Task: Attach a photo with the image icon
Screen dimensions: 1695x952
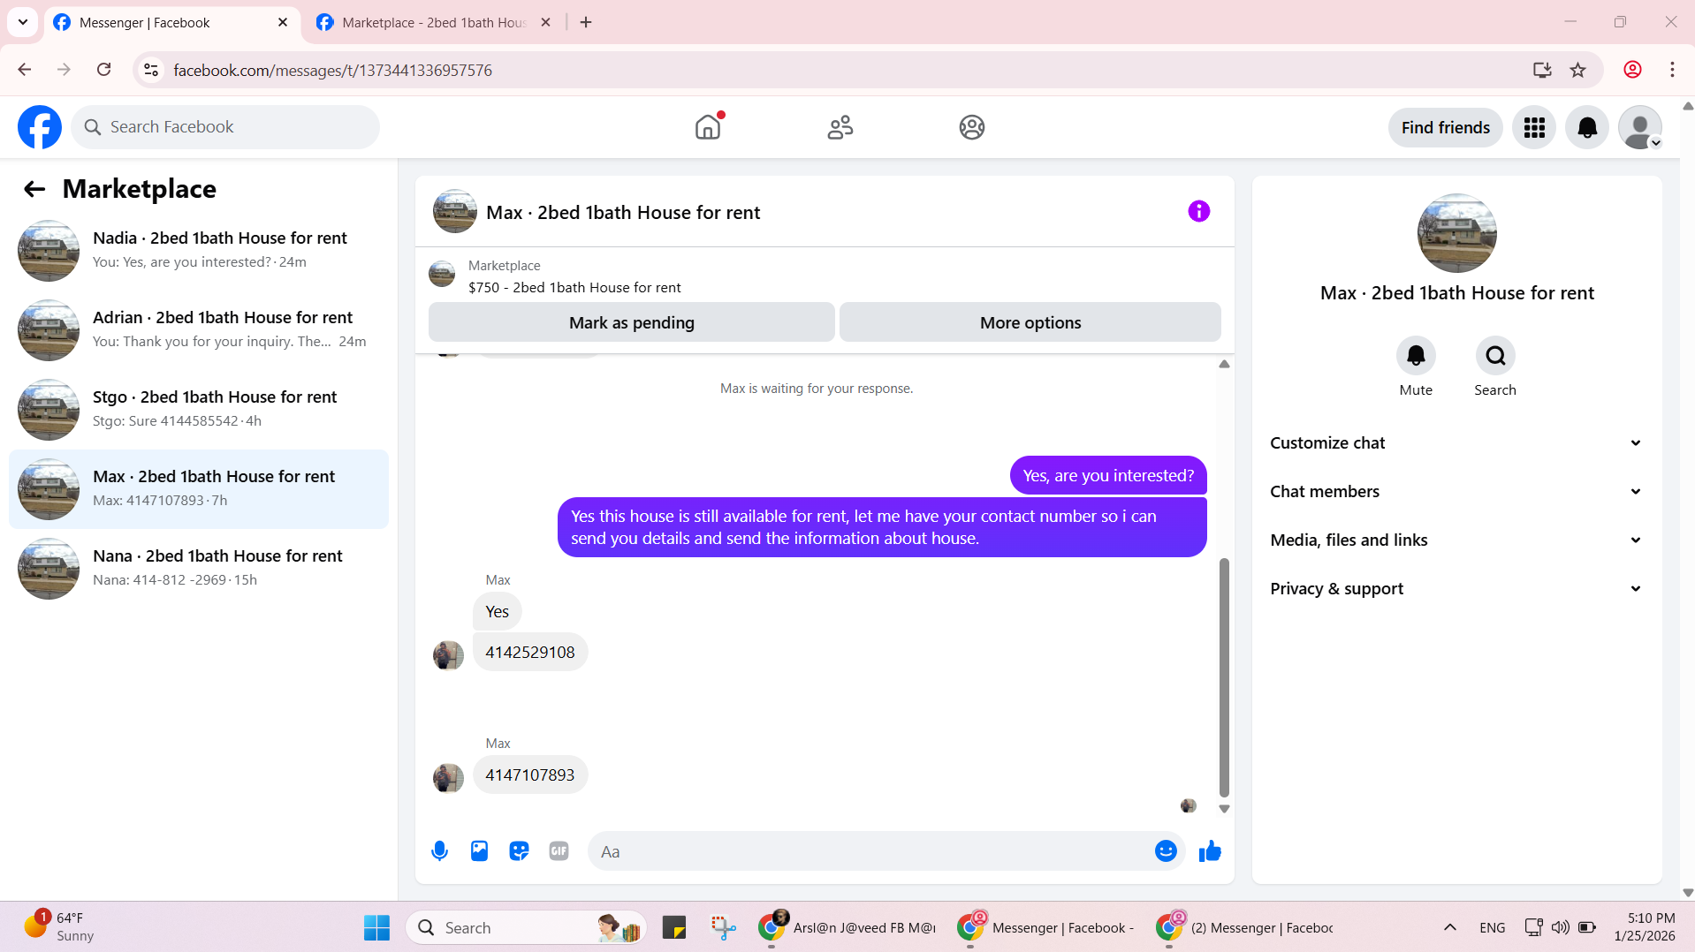Action: (479, 851)
